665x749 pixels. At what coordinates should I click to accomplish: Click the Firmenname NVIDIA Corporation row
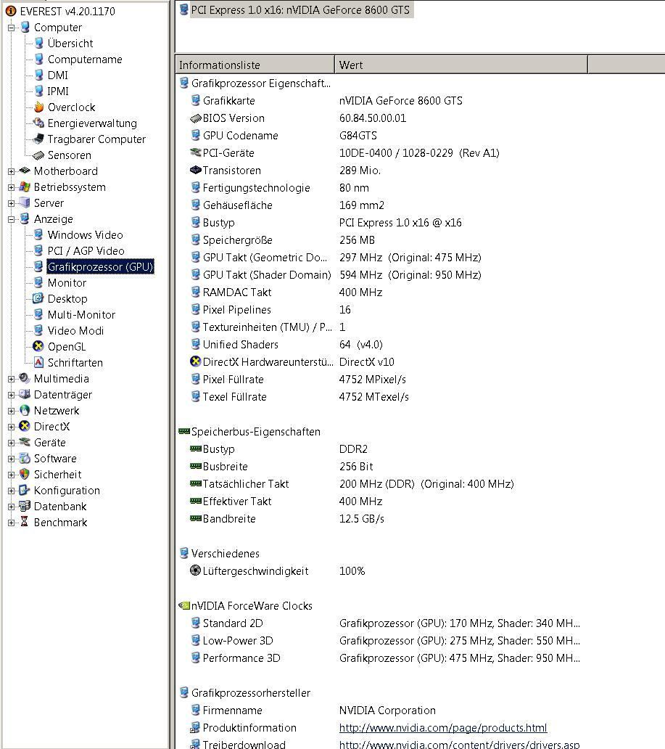[x=382, y=711]
